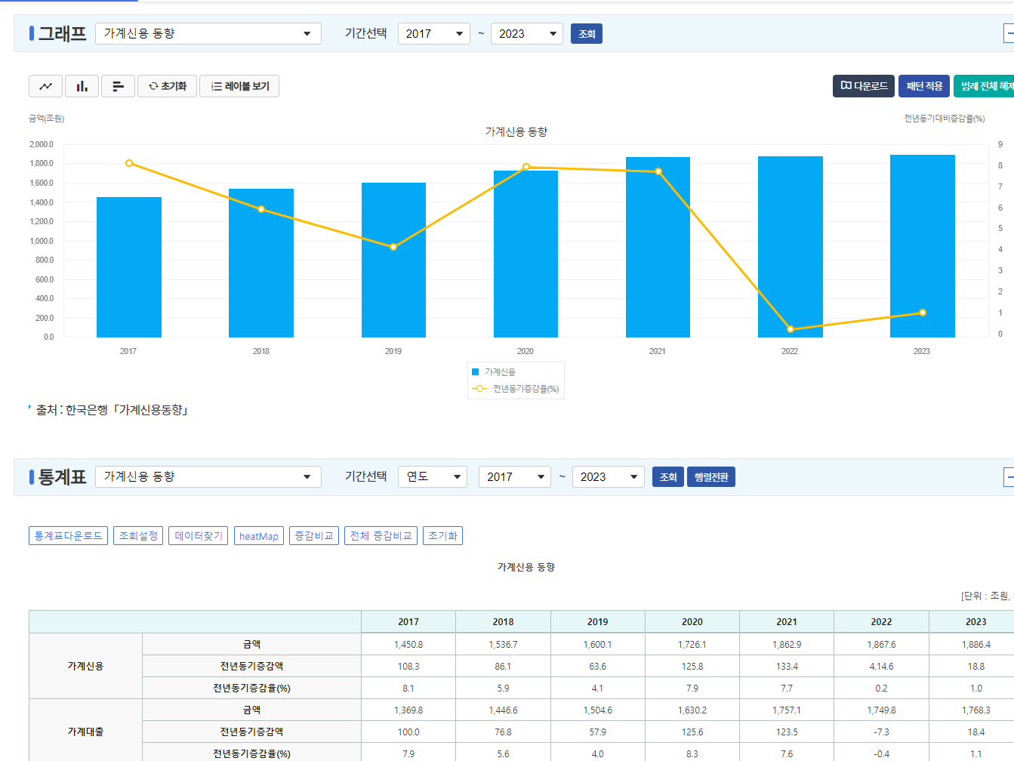Click the 2019 line data point

pyautogui.click(x=393, y=247)
